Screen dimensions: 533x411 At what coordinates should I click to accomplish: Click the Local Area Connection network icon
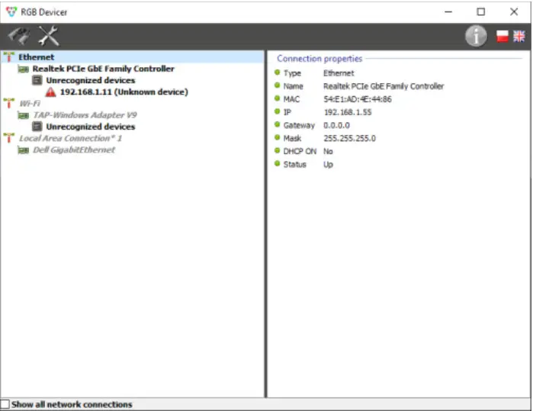pyautogui.click(x=9, y=138)
